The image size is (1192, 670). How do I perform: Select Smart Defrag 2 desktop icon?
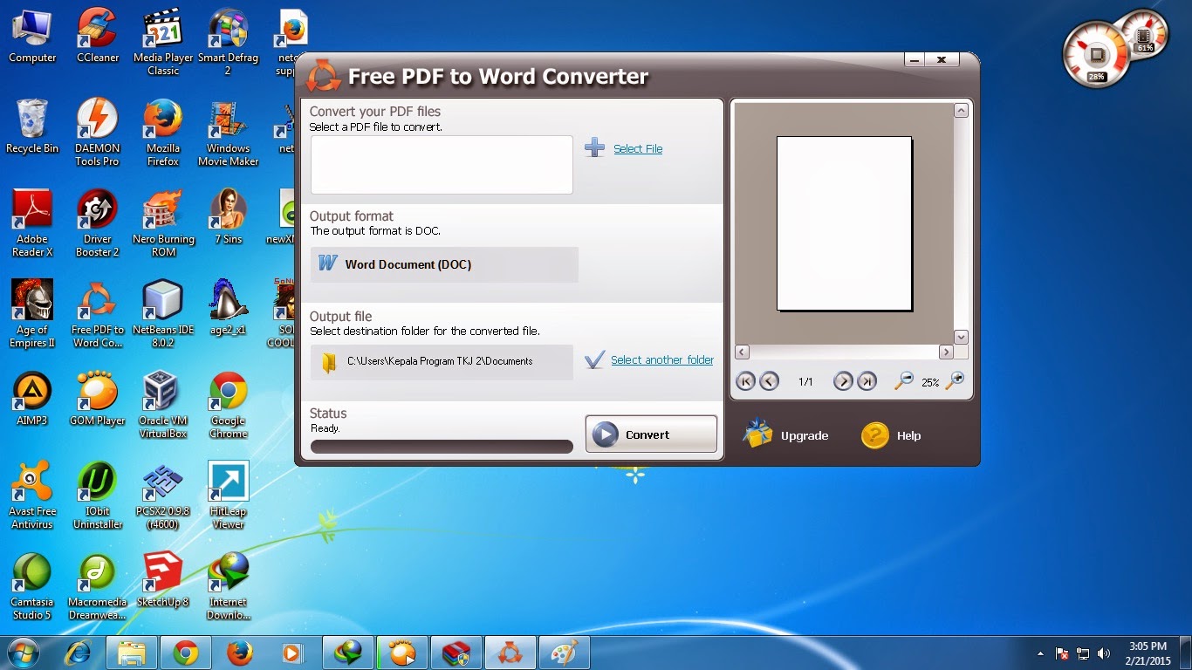pos(228,42)
